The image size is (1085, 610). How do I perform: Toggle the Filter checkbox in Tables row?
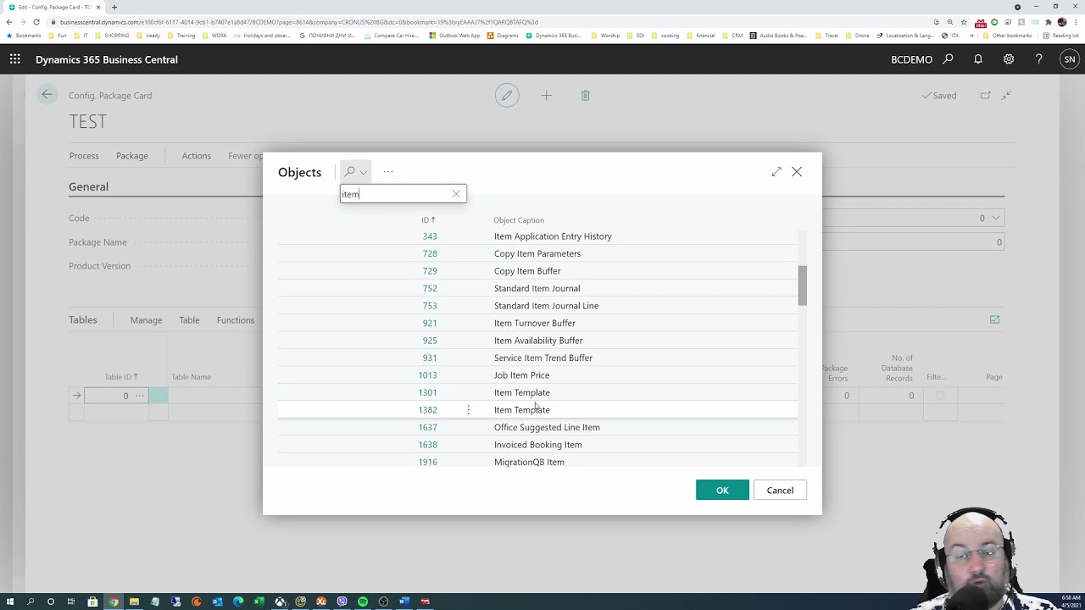pyautogui.click(x=940, y=396)
